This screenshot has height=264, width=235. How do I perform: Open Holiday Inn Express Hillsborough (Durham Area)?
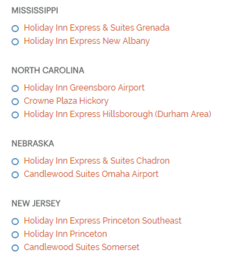(x=117, y=115)
